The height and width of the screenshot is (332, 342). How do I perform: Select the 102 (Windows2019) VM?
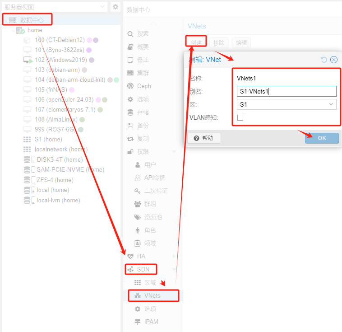tap(60, 60)
